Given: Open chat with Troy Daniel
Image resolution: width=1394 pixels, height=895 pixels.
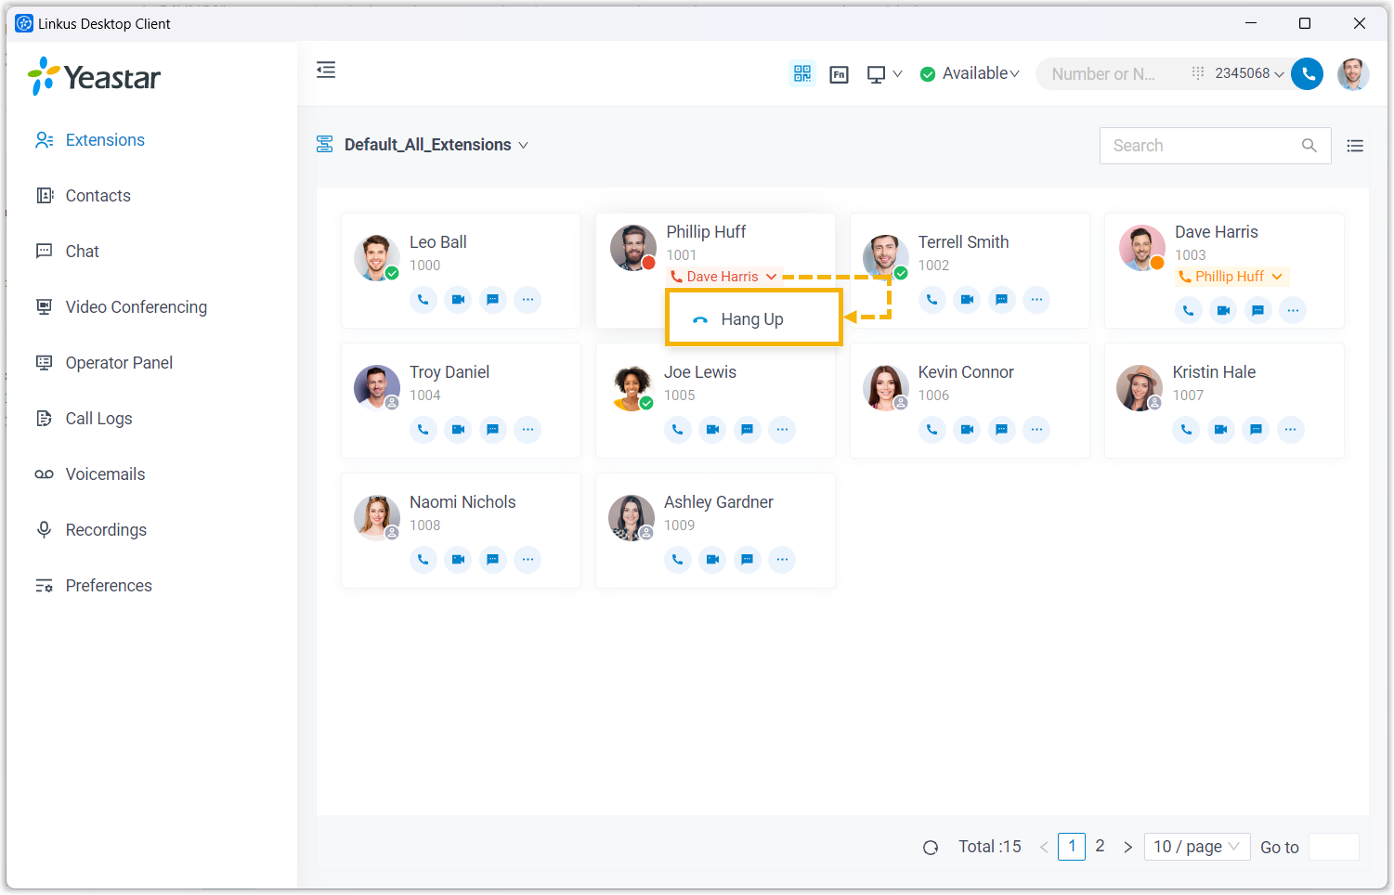Looking at the screenshot, I should tap(493, 430).
